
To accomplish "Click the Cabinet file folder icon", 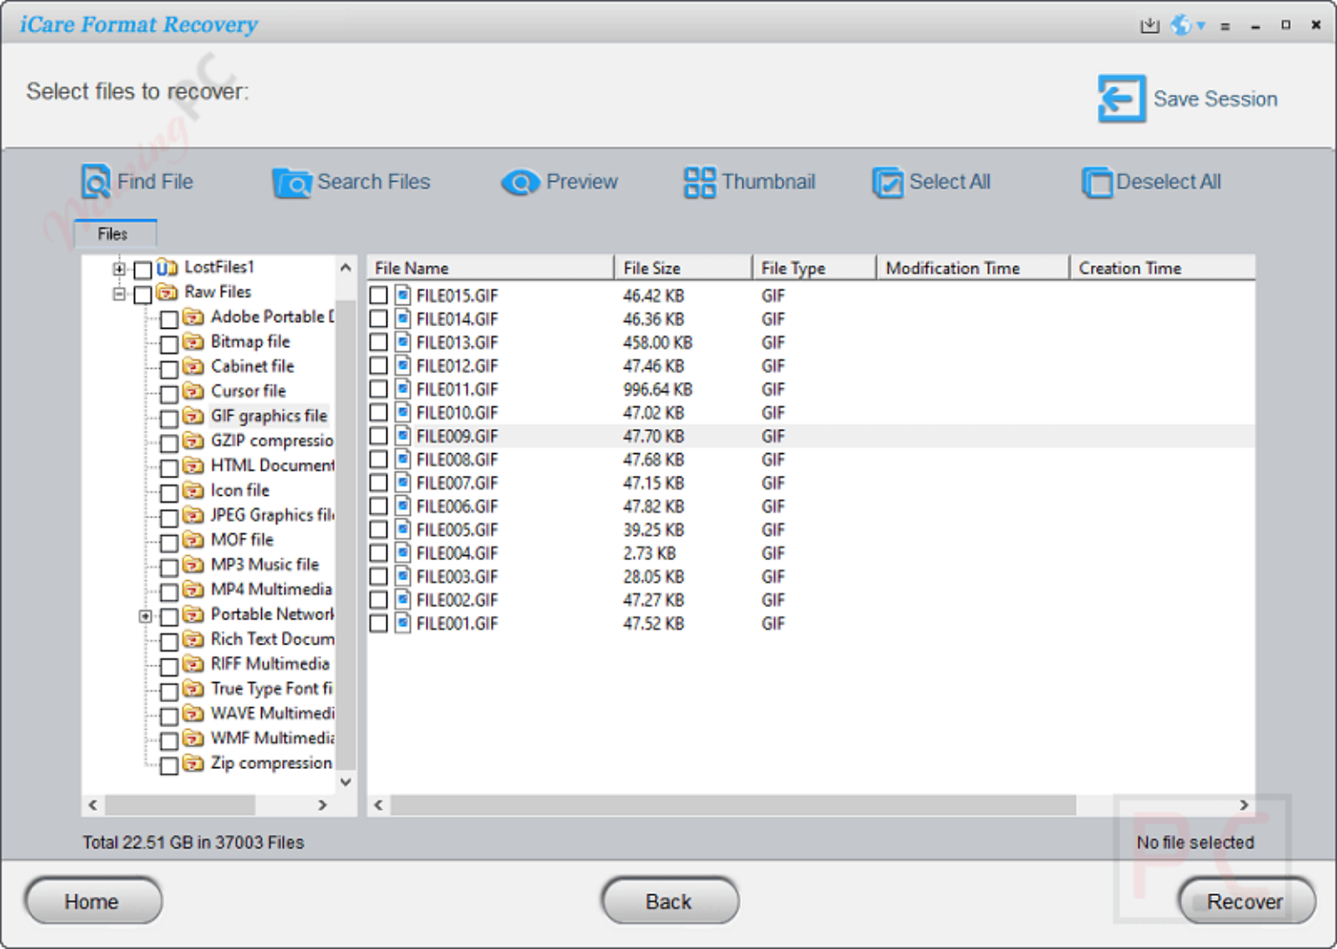I will click(x=193, y=366).
